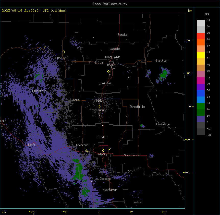The height and width of the screenshot is (215, 220).
Task: Click the -100 tick on the bottom axis
Action: (x=32, y=211)
